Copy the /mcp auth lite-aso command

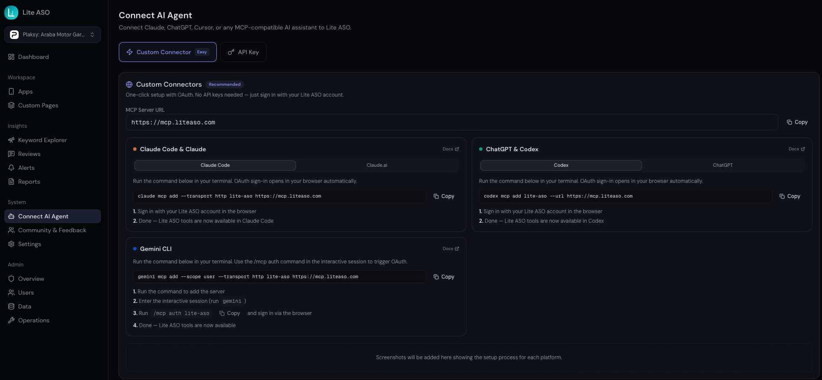[229, 313]
